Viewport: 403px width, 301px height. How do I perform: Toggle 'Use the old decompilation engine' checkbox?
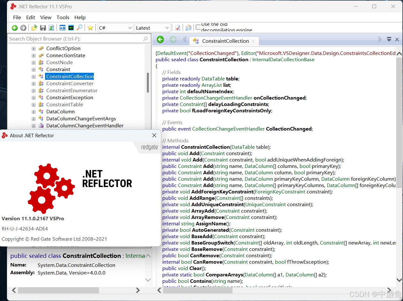[198, 27]
